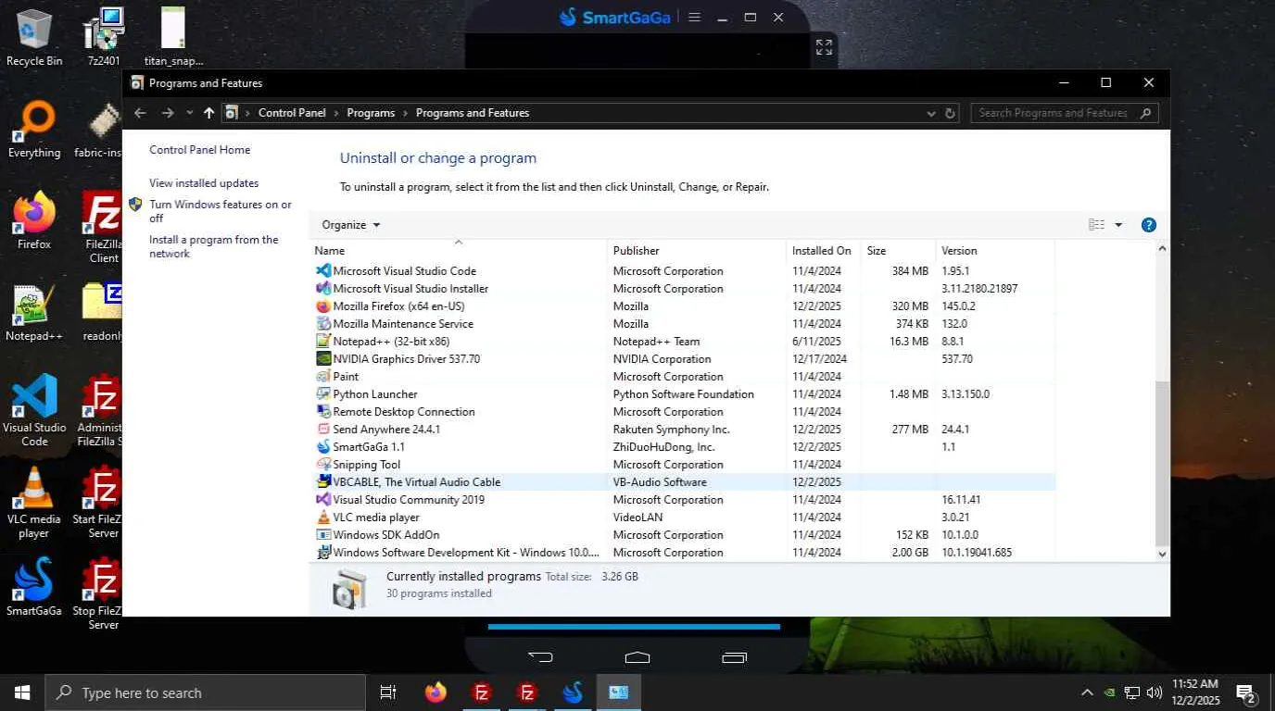Go back in the Control Panel window
The image size is (1275, 711).
[140, 113]
